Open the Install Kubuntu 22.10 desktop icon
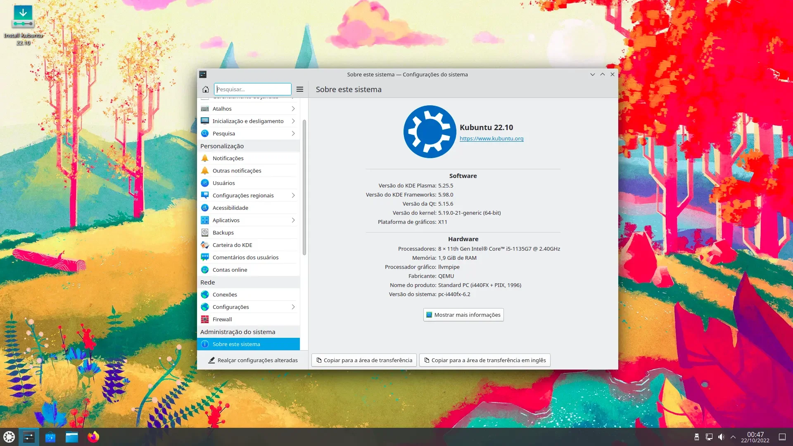The width and height of the screenshot is (793, 446). coord(23,25)
